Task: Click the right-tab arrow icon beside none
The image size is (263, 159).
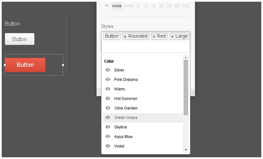Action: [x=106, y=6]
